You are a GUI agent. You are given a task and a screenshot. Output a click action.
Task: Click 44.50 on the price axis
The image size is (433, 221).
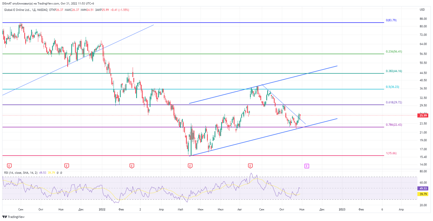pos(423,73)
